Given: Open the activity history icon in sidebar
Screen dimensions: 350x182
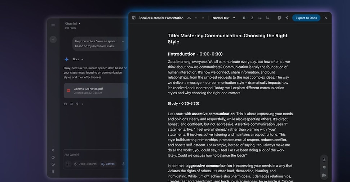Looking at the screenshot, I should click(53, 164).
